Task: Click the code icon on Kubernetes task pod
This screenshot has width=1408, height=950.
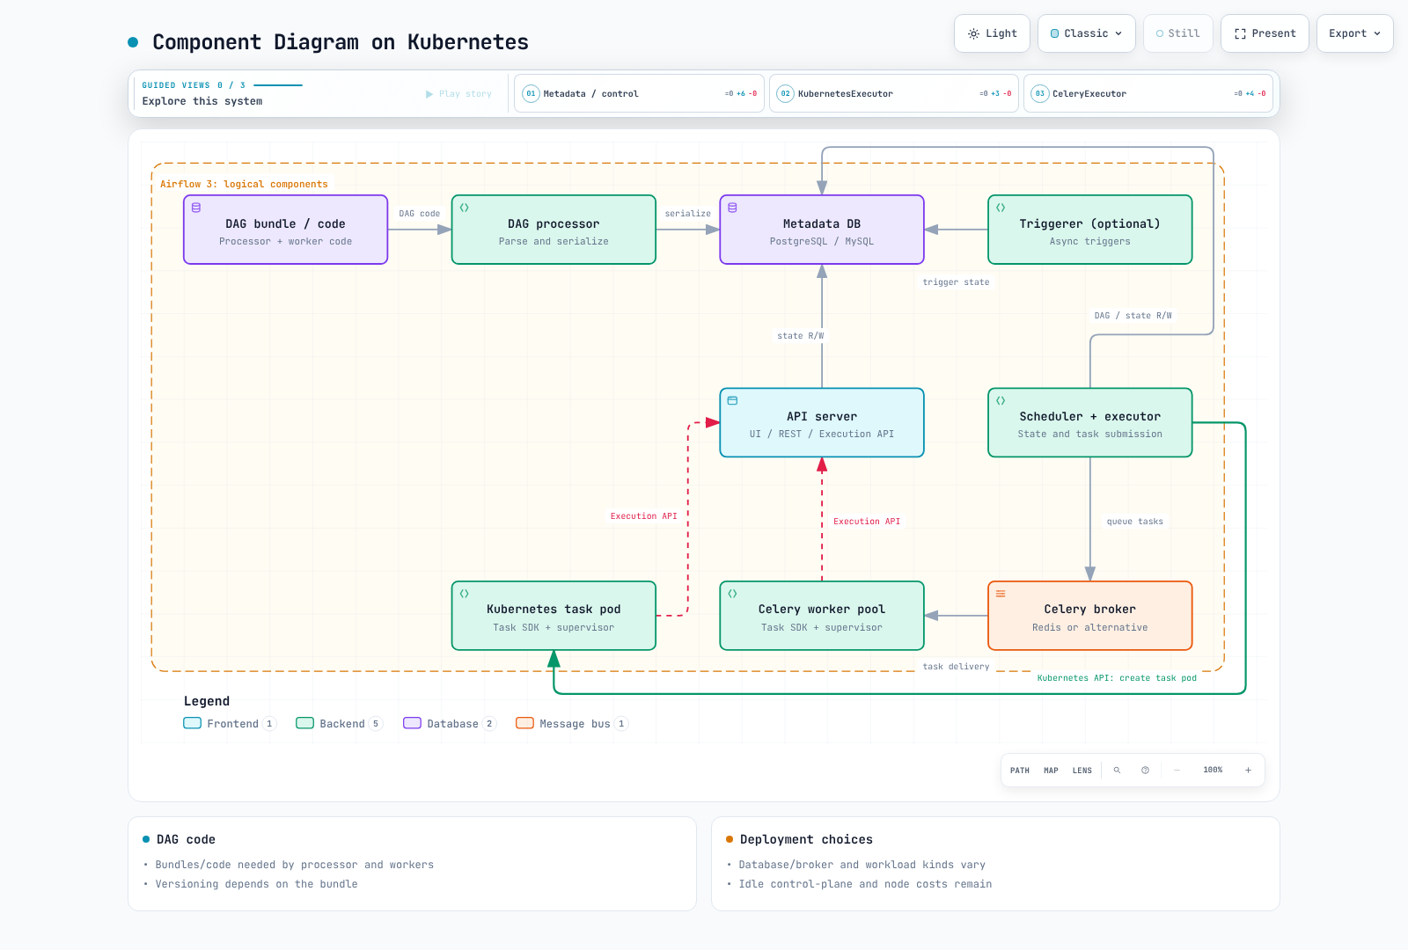Action: click(x=465, y=594)
